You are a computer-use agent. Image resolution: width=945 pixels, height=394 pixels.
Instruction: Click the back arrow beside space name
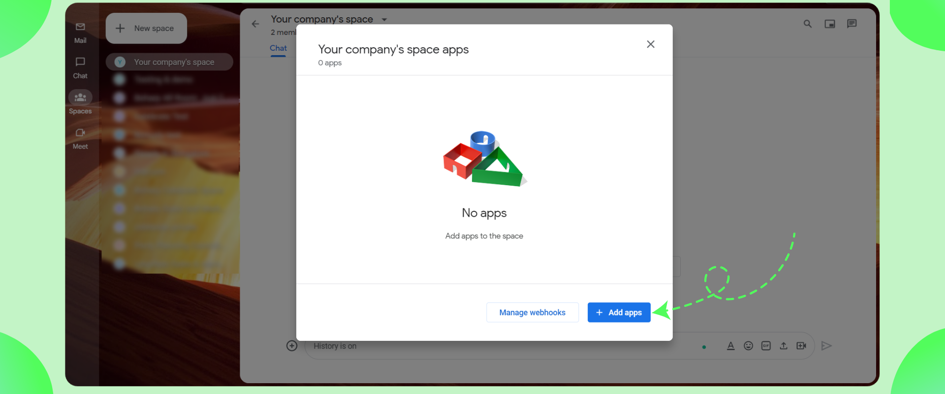coord(255,24)
